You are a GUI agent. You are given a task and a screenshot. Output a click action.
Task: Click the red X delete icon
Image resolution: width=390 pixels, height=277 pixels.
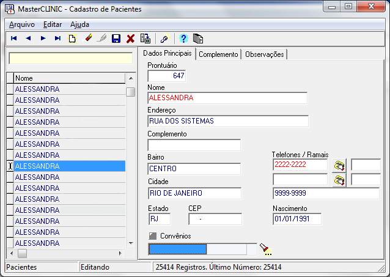point(130,39)
